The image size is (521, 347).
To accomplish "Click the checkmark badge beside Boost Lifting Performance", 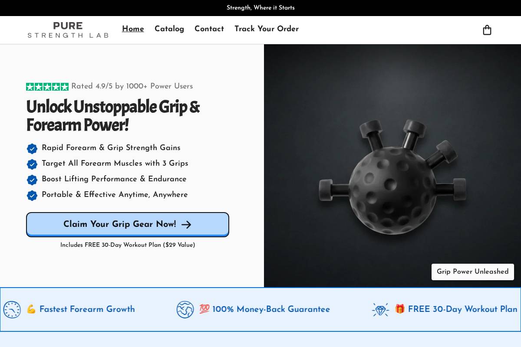I will (x=32, y=180).
